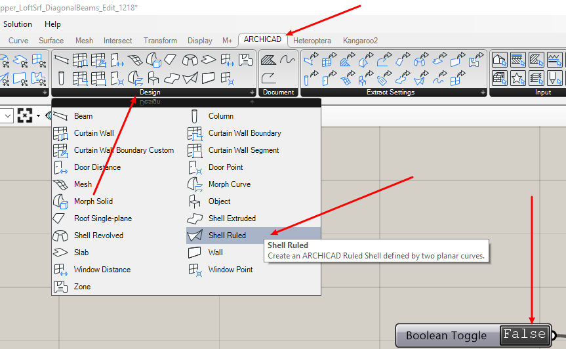Expand the Document panel bar
Viewport: 566px width, 349px height.
tap(279, 92)
